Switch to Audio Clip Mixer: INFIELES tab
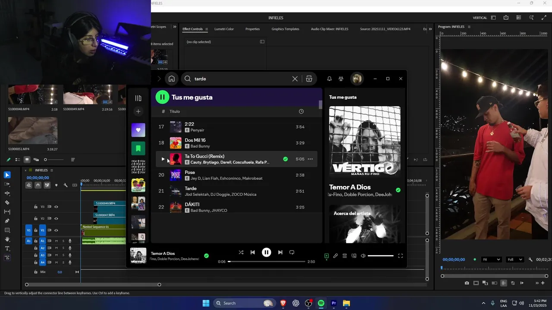This screenshot has width=552, height=310. [329, 29]
